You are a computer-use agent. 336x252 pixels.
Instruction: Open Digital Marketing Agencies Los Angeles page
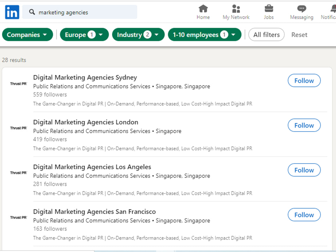[92, 167]
